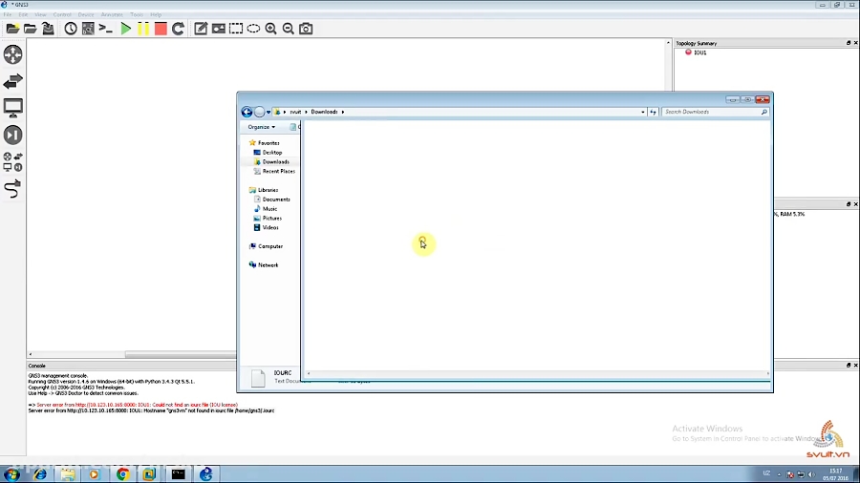Click the Zoom in magnifier icon
The image size is (860, 483).
[271, 29]
